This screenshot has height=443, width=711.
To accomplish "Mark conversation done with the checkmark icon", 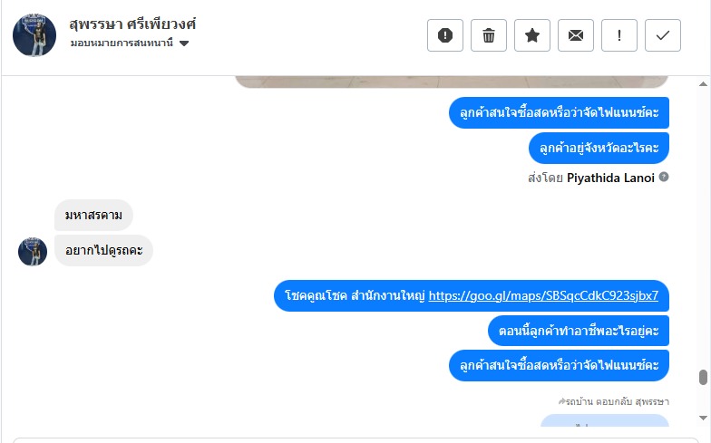I will [663, 35].
